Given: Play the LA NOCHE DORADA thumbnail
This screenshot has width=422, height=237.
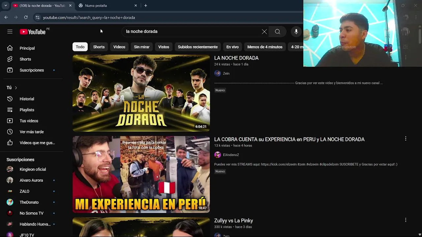Looking at the screenshot, I should tap(141, 93).
